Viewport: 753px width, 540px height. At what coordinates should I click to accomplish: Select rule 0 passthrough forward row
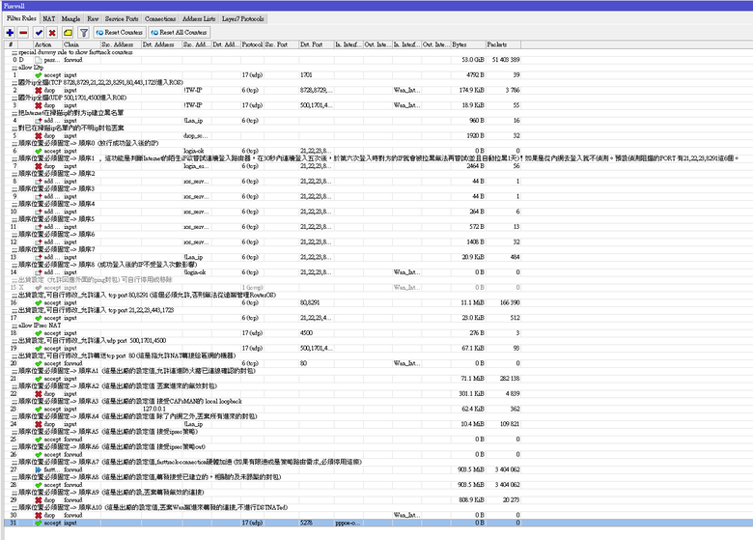click(x=263, y=60)
